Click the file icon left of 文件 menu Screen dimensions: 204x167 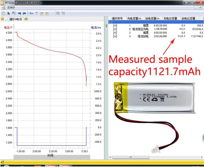coord(3,7)
